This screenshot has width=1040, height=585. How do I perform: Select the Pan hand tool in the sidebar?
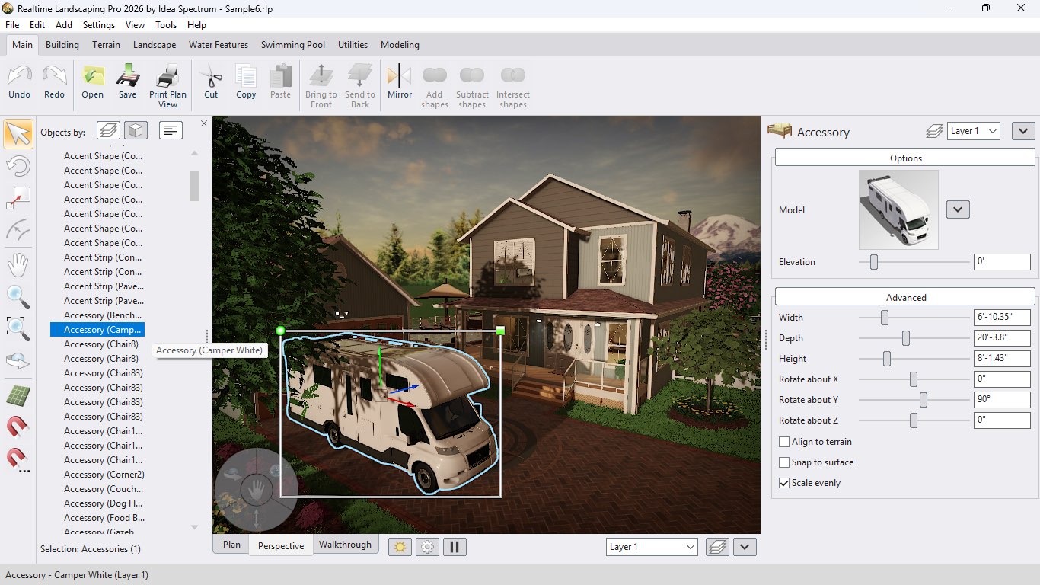(x=18, y=264)
